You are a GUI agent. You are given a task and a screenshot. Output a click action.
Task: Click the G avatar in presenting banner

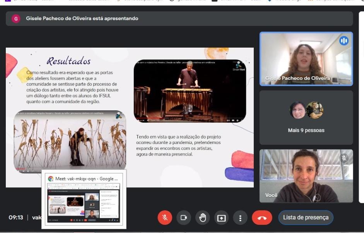tap(16, 19)
